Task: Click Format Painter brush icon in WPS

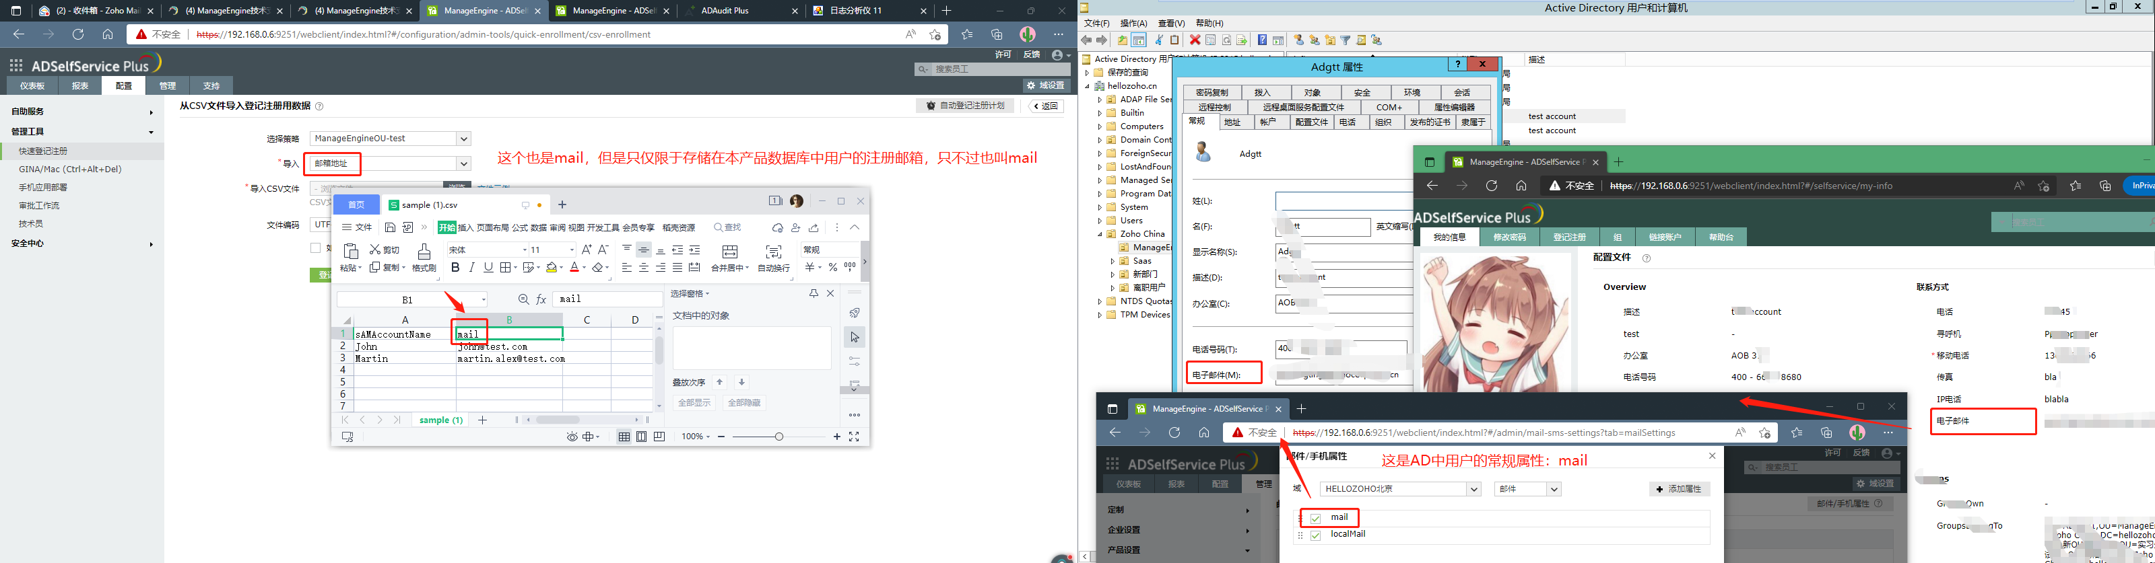Action: click(424, 252)
